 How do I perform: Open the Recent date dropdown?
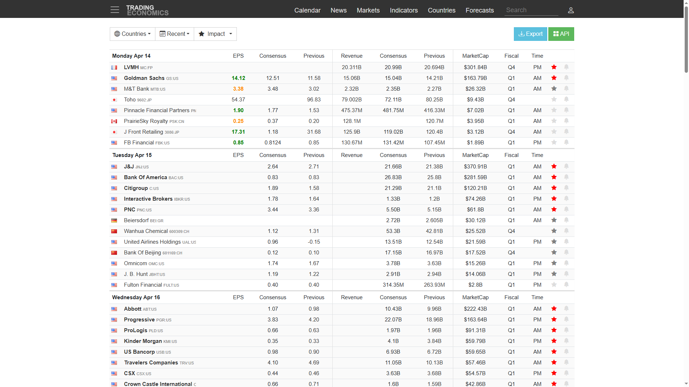tap(174, 34)
